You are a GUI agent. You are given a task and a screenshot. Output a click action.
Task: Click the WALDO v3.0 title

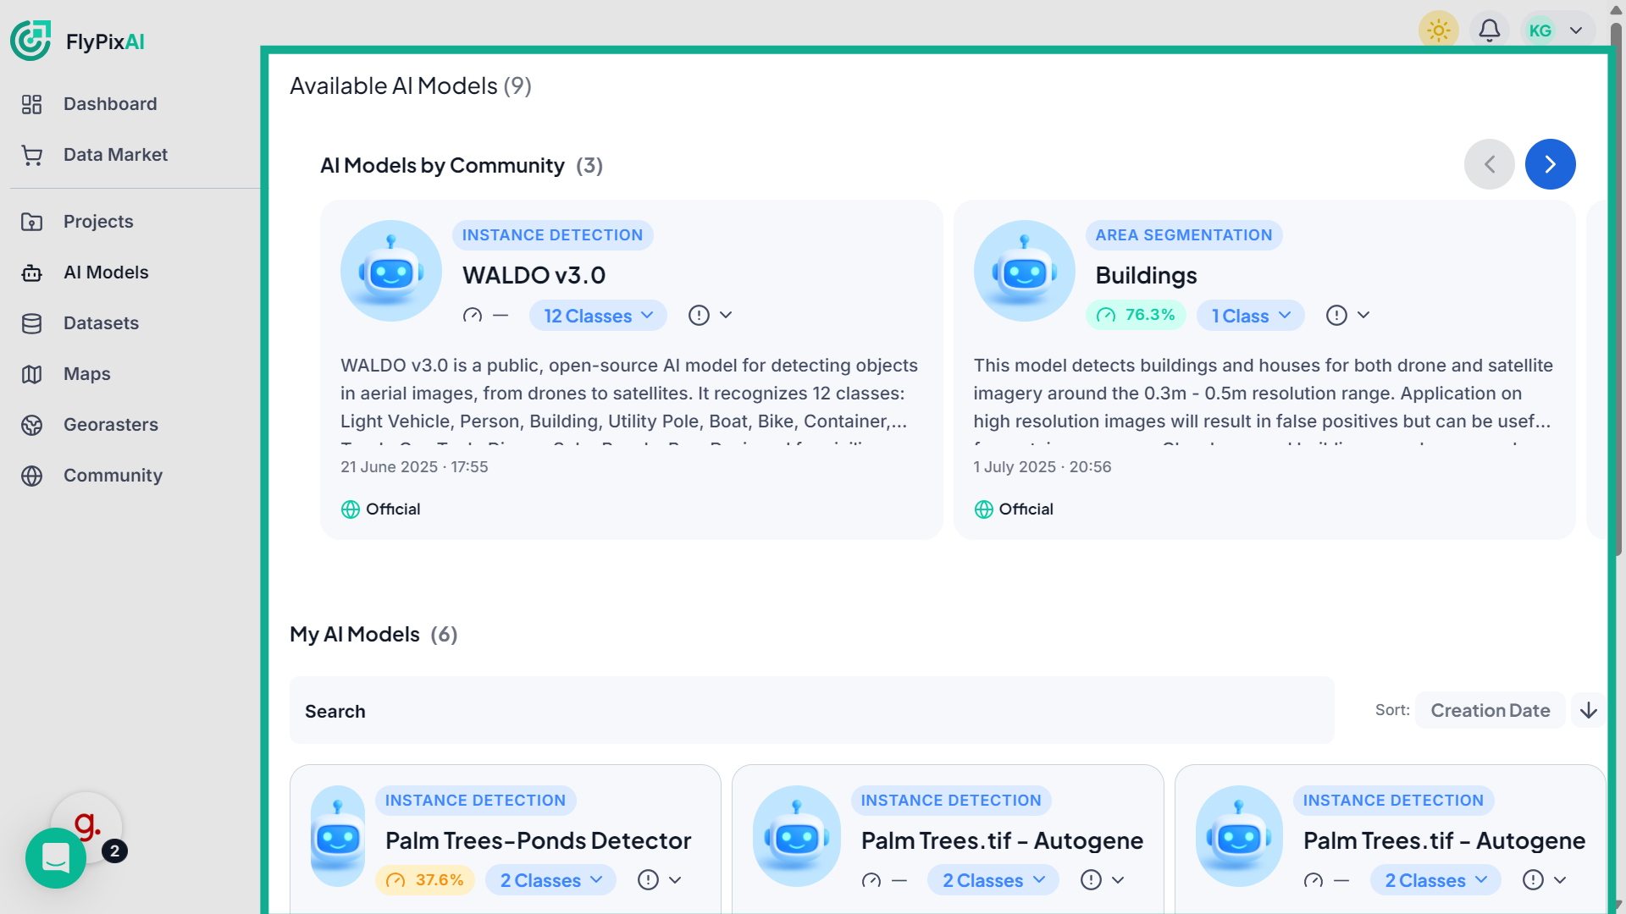[534, 275]
